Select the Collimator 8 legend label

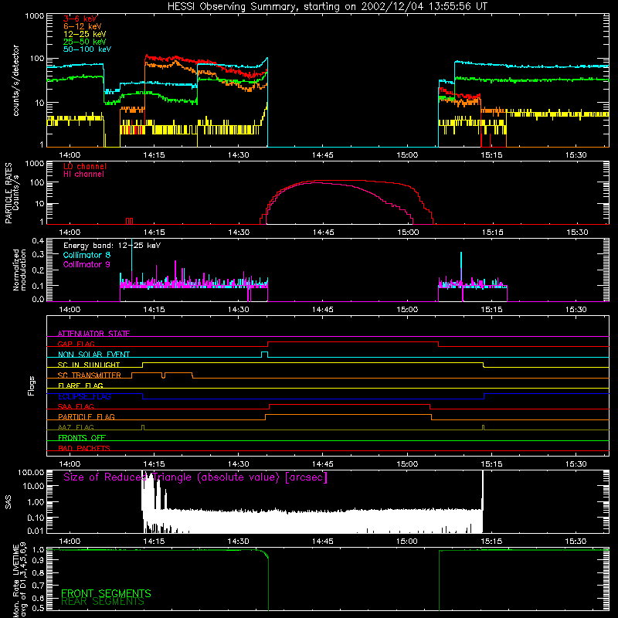tap(87, 255)
